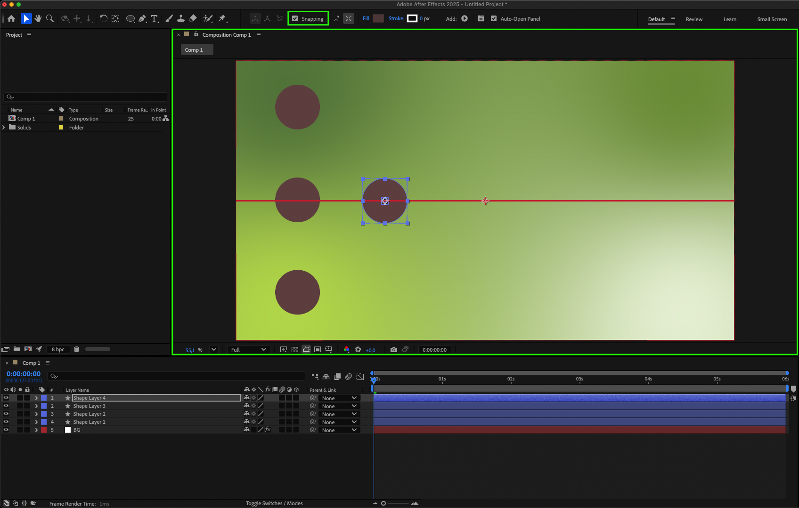This screenshot has height=508, width=799.
Task: Click the 8 bpc color depth button
Action: (58, 349)
